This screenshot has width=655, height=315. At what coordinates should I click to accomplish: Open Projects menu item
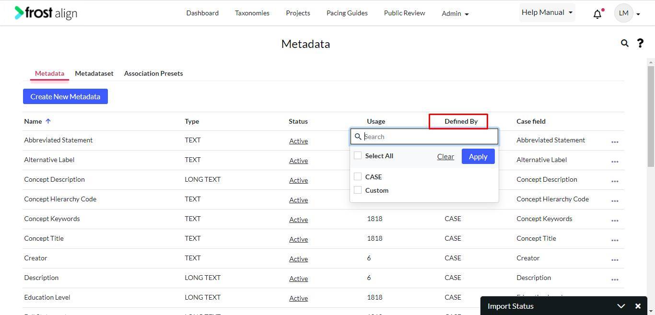(x=298, y=13)
